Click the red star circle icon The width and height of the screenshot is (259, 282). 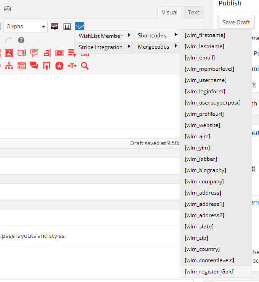[59, 66]
